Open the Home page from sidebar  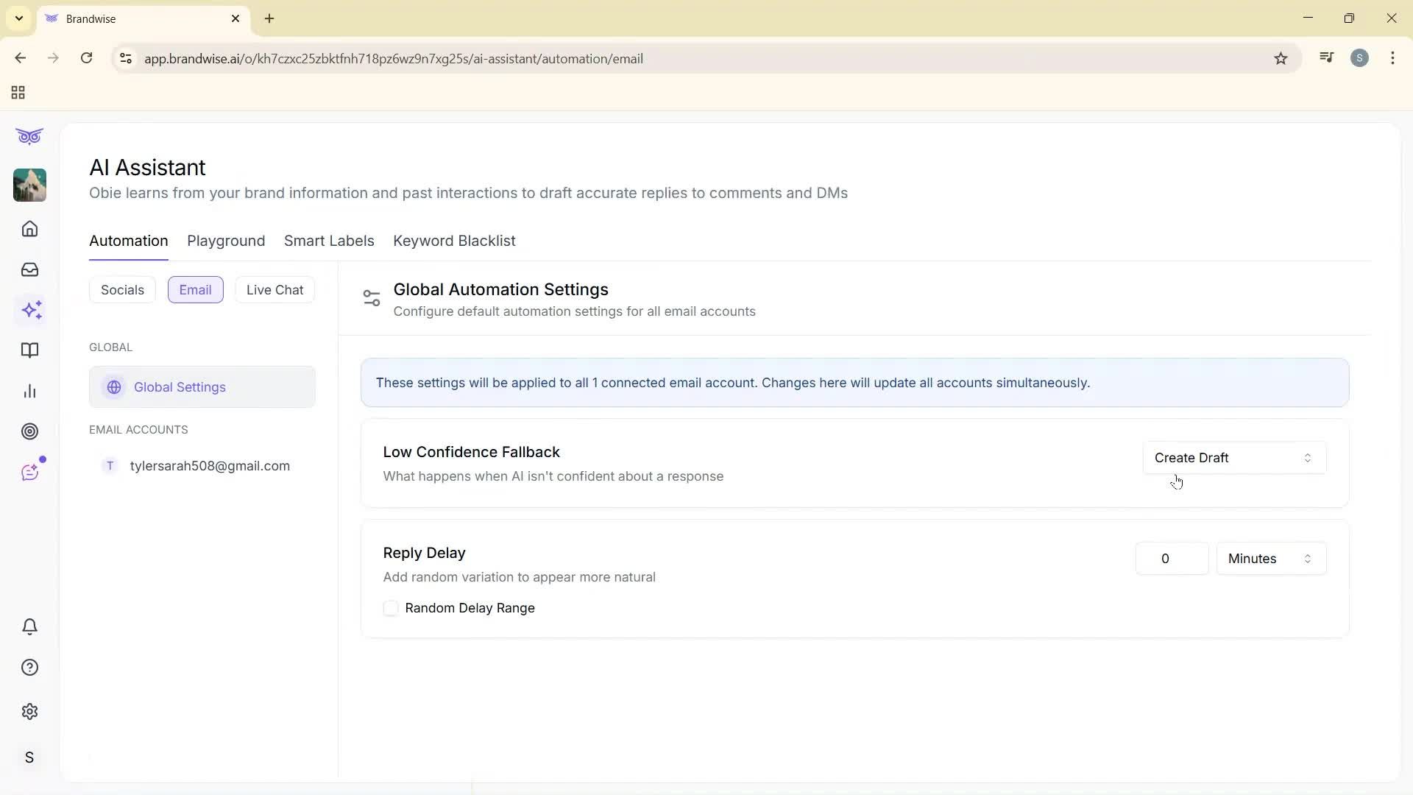29,229
